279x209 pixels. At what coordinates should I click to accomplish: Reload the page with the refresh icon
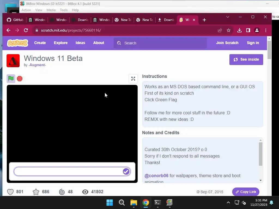(26, 30)
